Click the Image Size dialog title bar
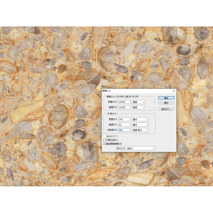213x213 pixels. coord(137,91)
